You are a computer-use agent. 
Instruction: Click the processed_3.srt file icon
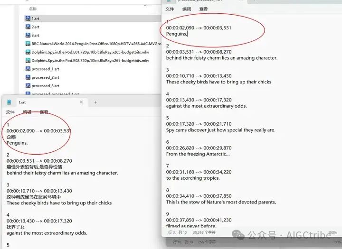pyautogui.click(x=28, y=86)
